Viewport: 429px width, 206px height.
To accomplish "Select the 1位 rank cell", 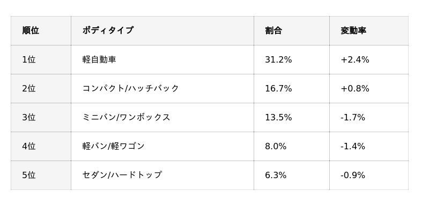I will coord(41,59).
